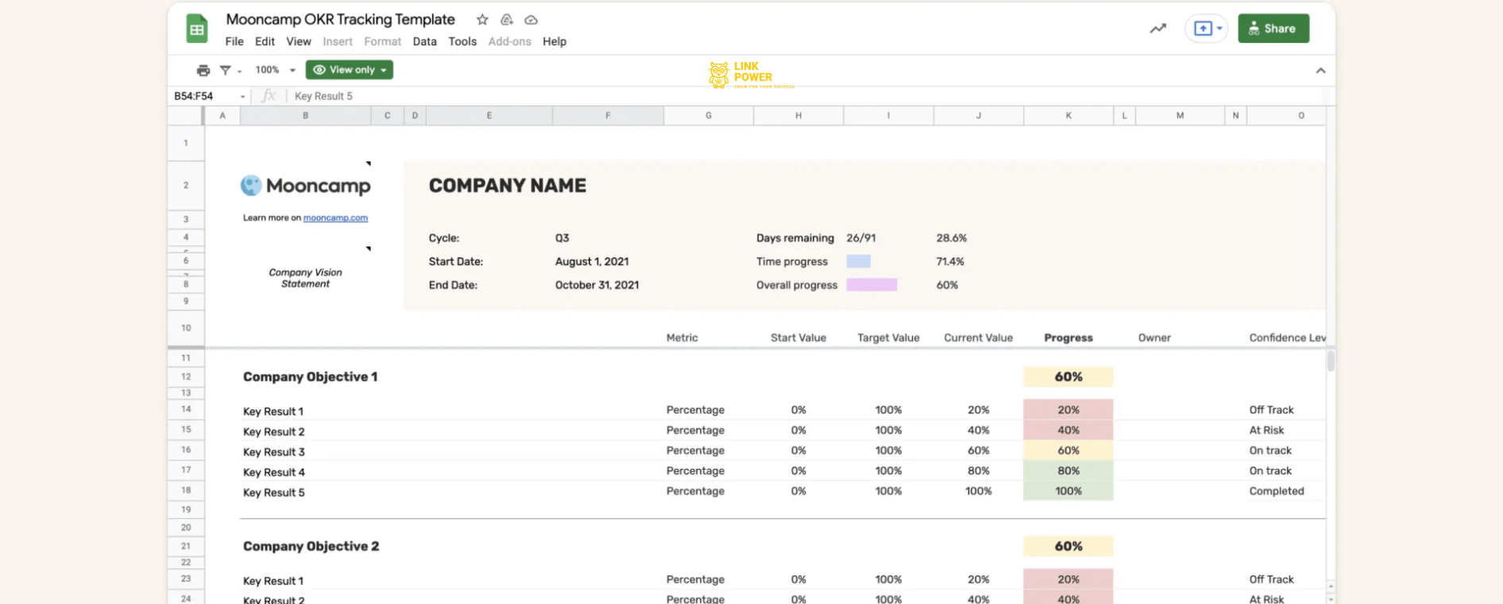Image resolution: width=1503 pixels, height=604 pixels.
Task: Click the document title Mooncamp OKR Tracking Template
Action: pyautogui.click(x=341, y=20)
